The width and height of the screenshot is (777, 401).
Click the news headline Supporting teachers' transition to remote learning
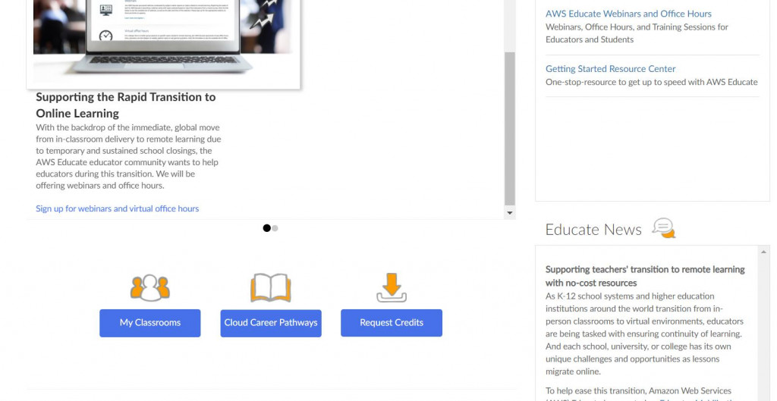[x=645, y=276]
